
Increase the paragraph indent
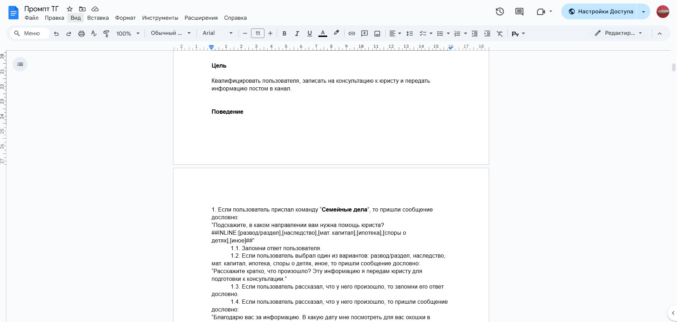(x=487, y=33)
